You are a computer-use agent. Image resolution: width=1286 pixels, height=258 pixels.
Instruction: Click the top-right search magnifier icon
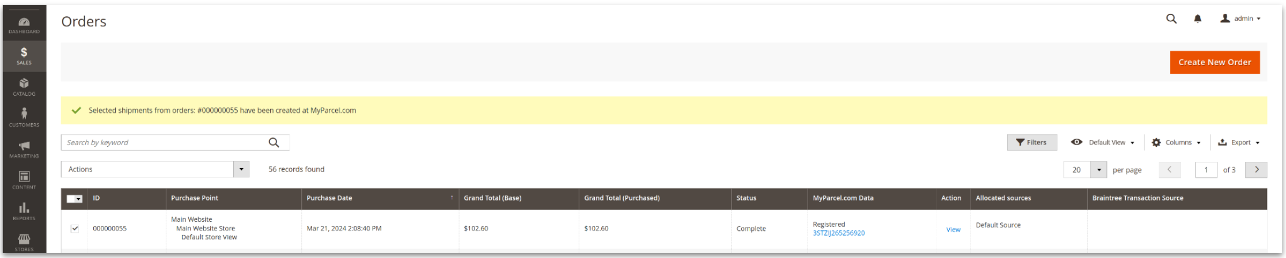[1171, 19]
